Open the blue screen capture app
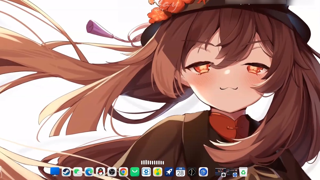Viewport: 320px width, 180px height. [203, 172]
